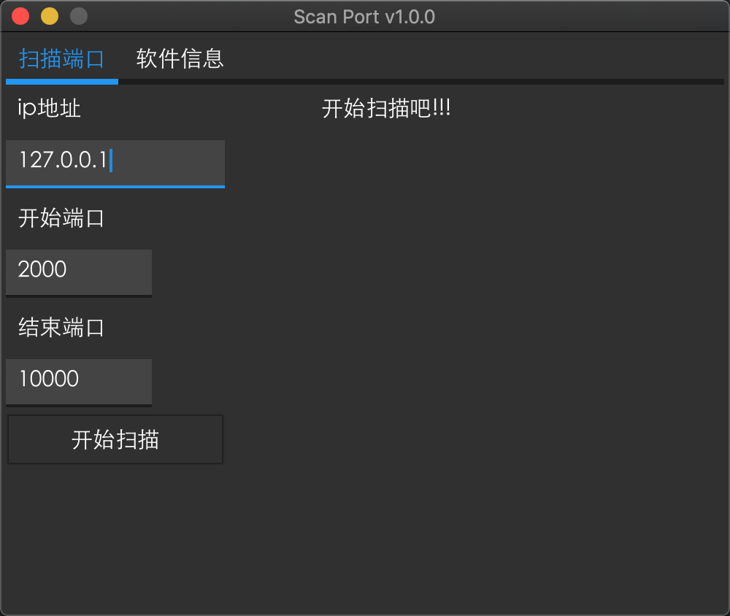
Task: Click the greyed-out zoom window button
Action: (78, 16)
